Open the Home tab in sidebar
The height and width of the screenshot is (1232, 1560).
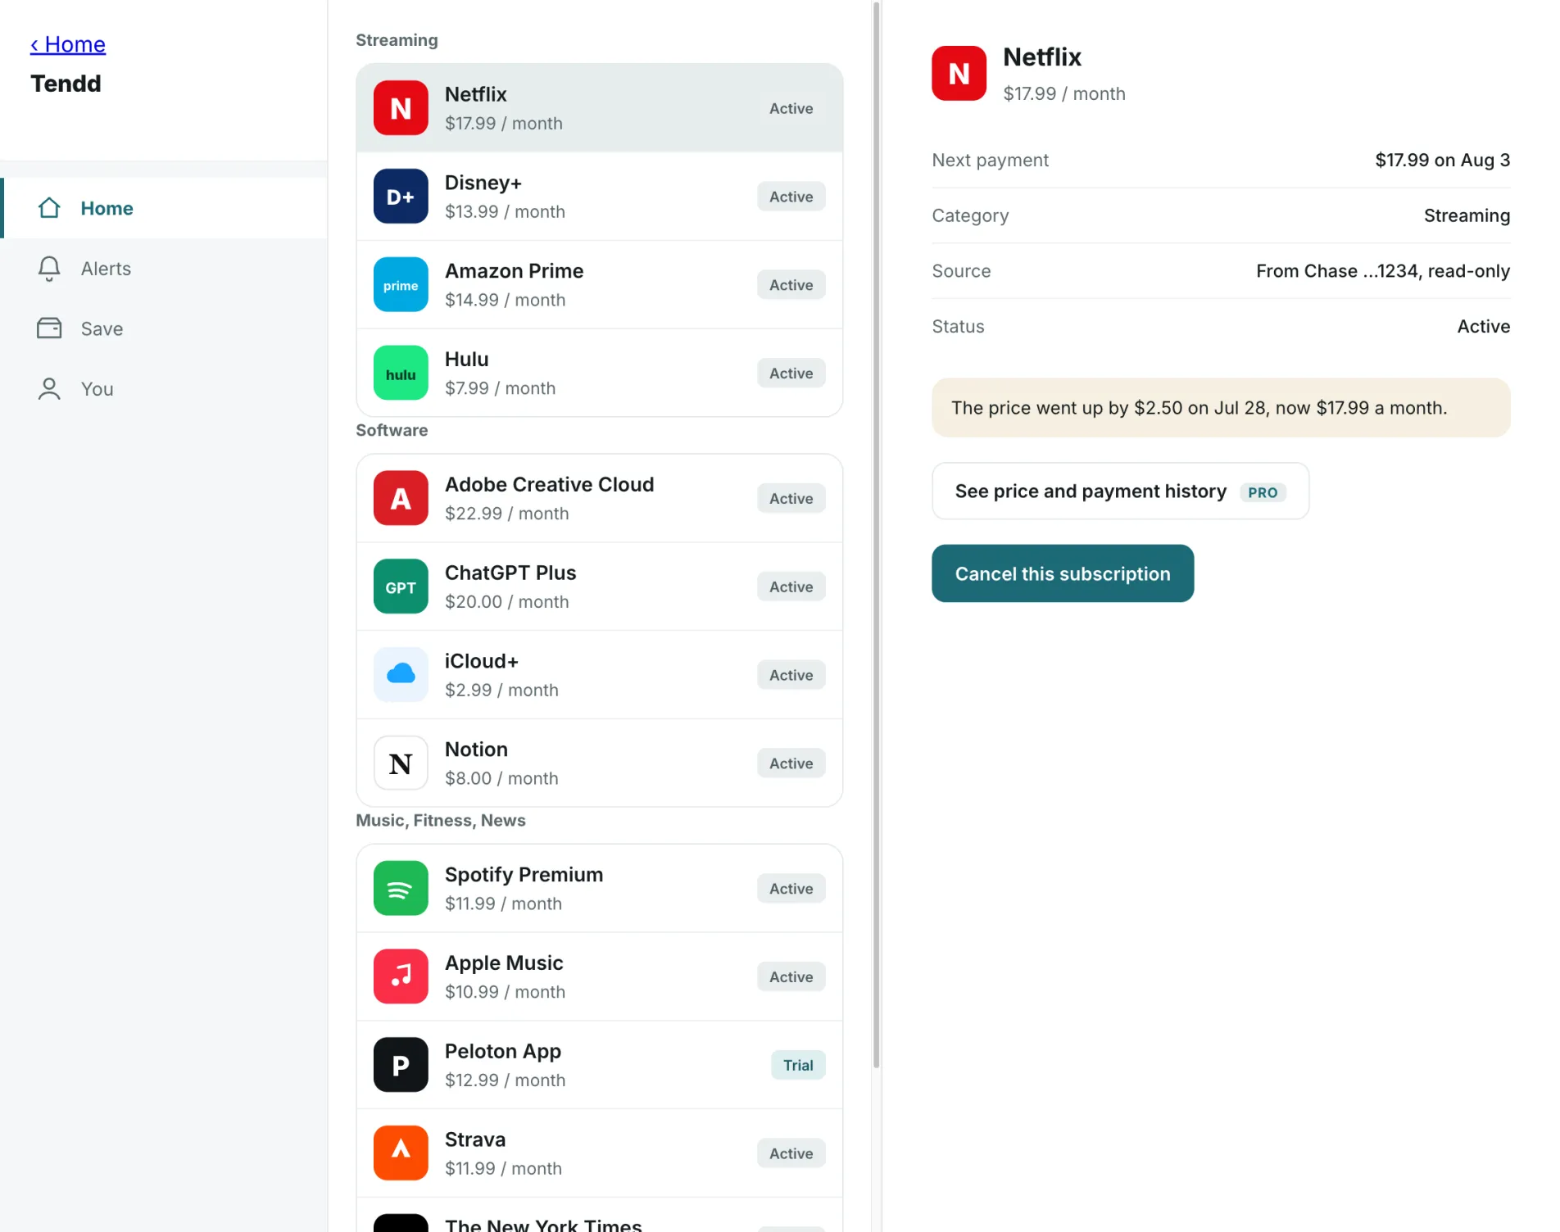tap(165, 208)
